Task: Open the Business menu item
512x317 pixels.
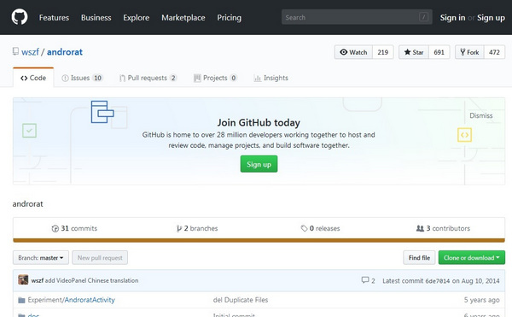Action: pos(96,18)
